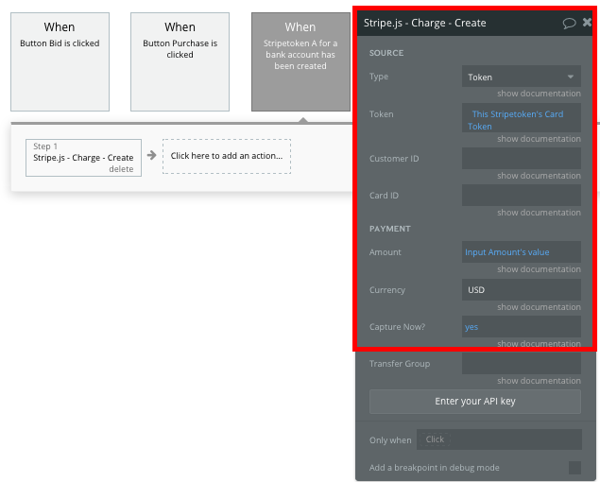This screenshot has width=600, height=482.
Task: Click the Only when condition field
Action: (499, 439)
